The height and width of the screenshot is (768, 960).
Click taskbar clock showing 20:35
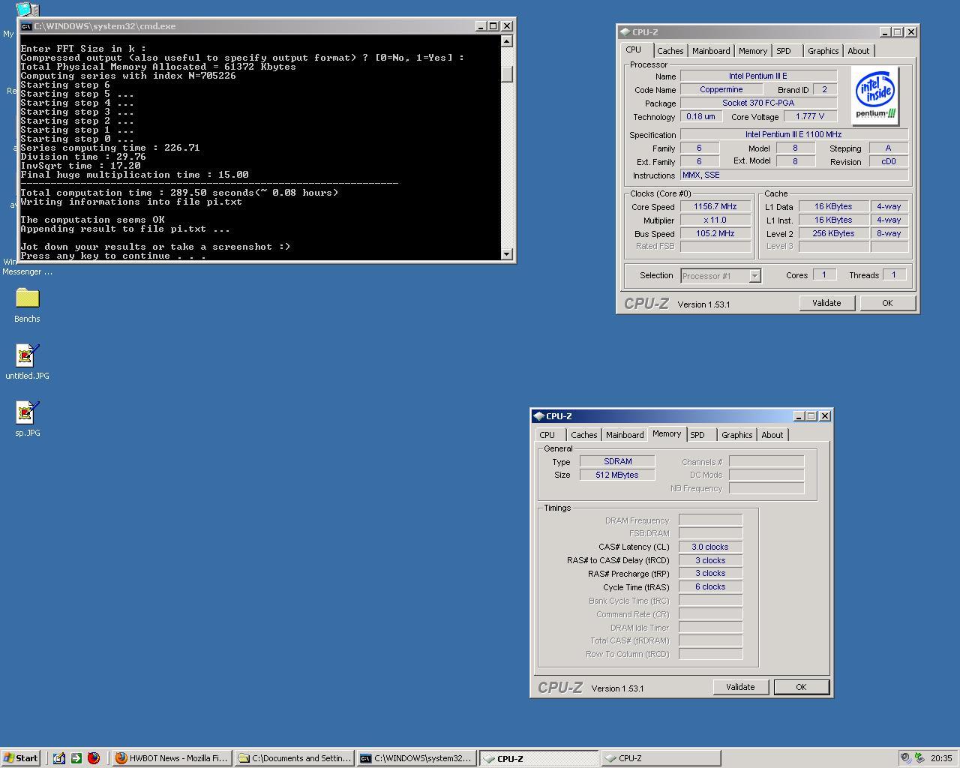pos(940,758)
